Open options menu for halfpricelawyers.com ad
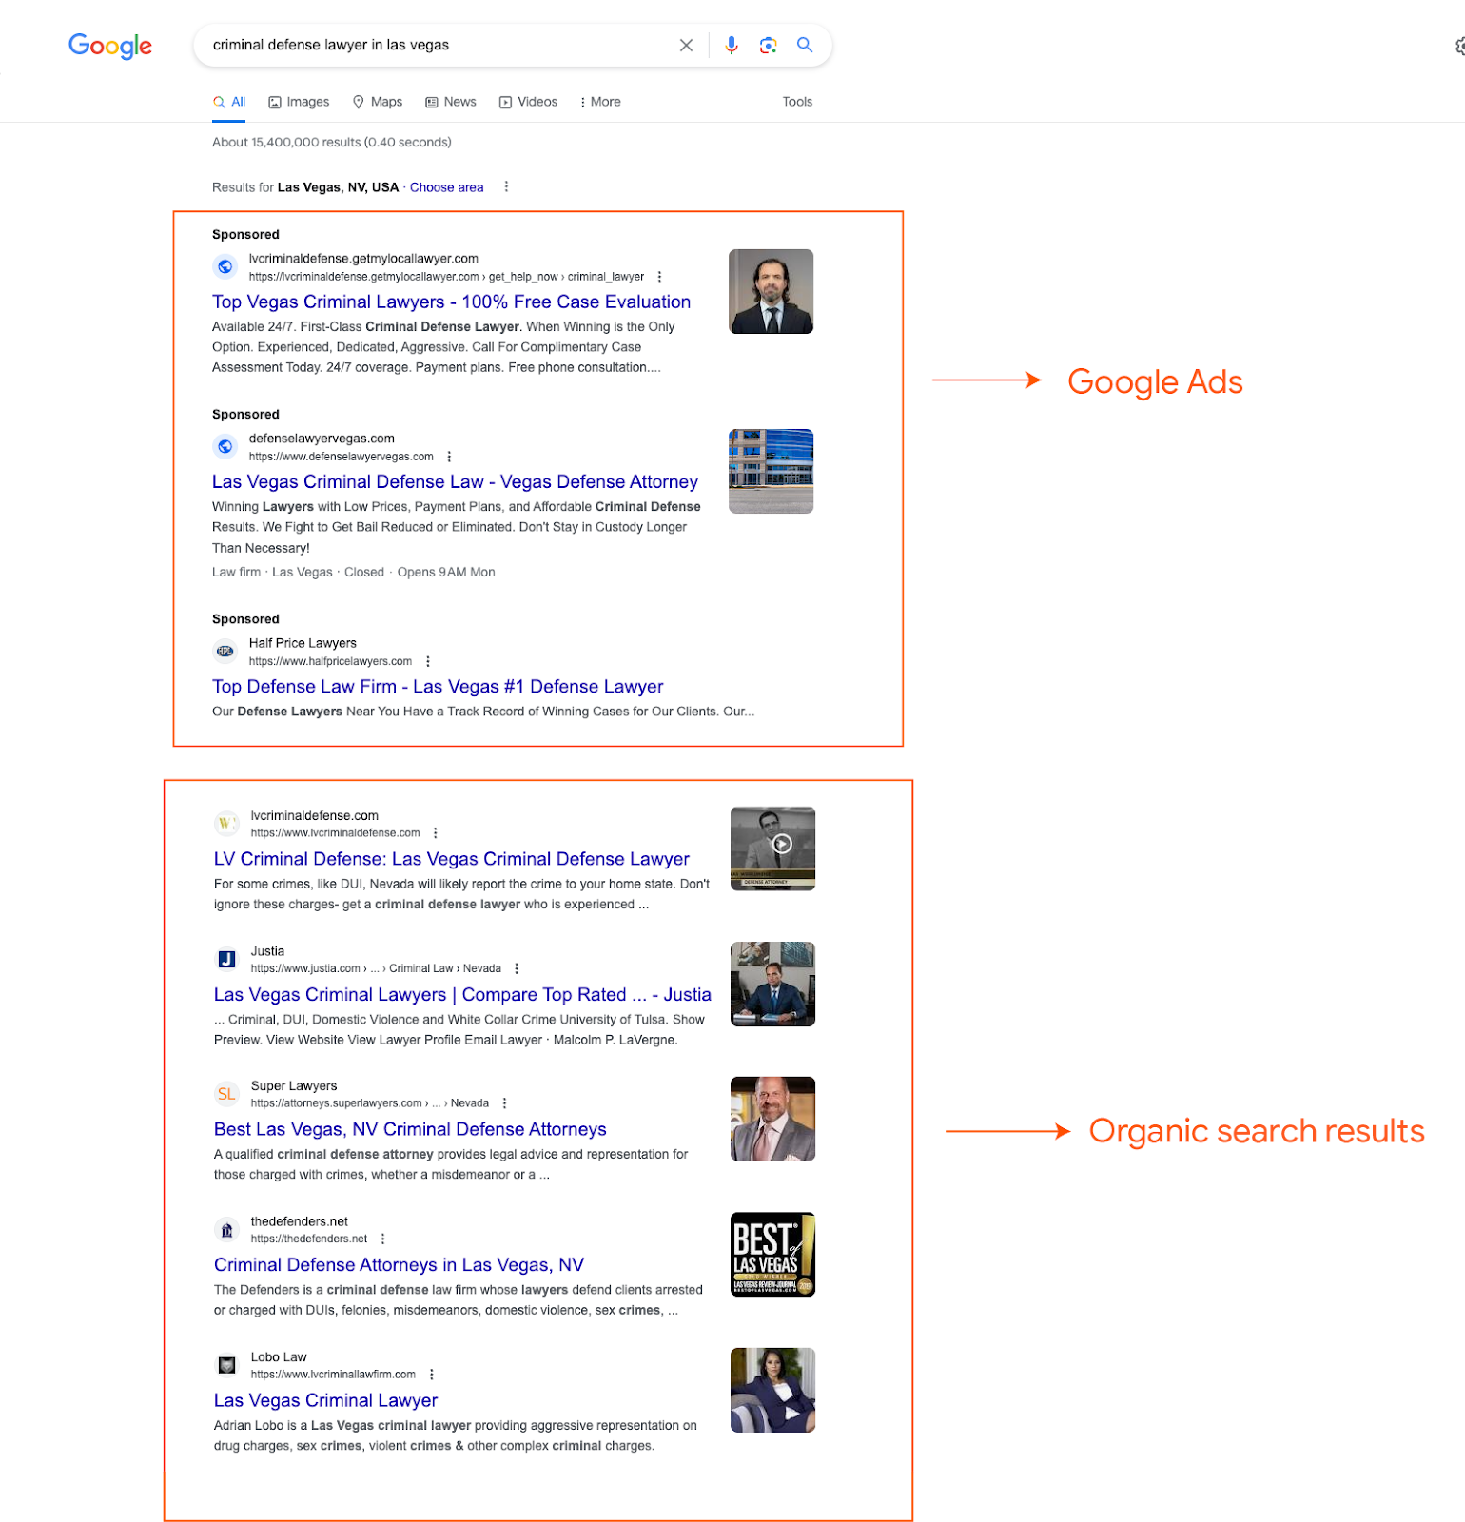 [x=428, y=661]
